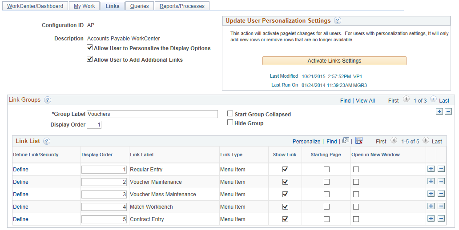
Task: Click Personalize link in Link List
Action: (306, 142)
